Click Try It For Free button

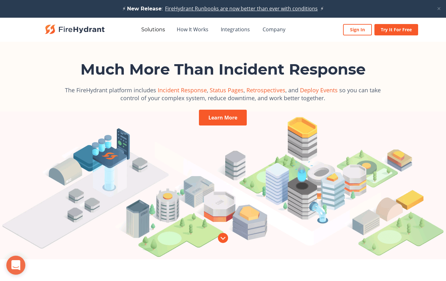(396, 30)
